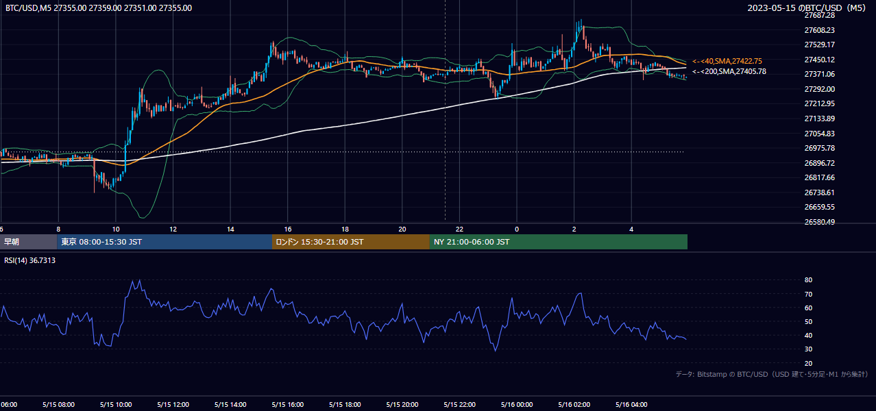Click price axis value 27292.00
Image resolution: width=876 pixels, height=411 pixels.
(x=819, y=89)
